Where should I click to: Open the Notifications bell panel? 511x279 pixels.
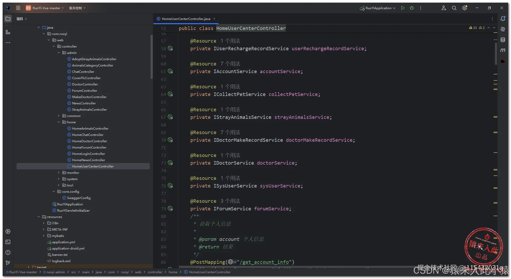click(503, 19)
